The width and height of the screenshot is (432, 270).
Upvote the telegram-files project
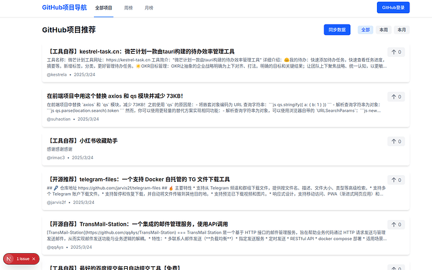point(396,180)
